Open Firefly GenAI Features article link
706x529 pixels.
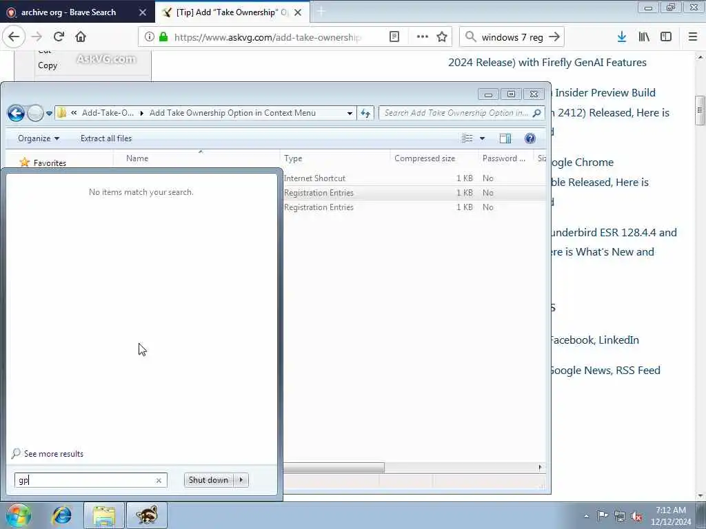point(547,63)
